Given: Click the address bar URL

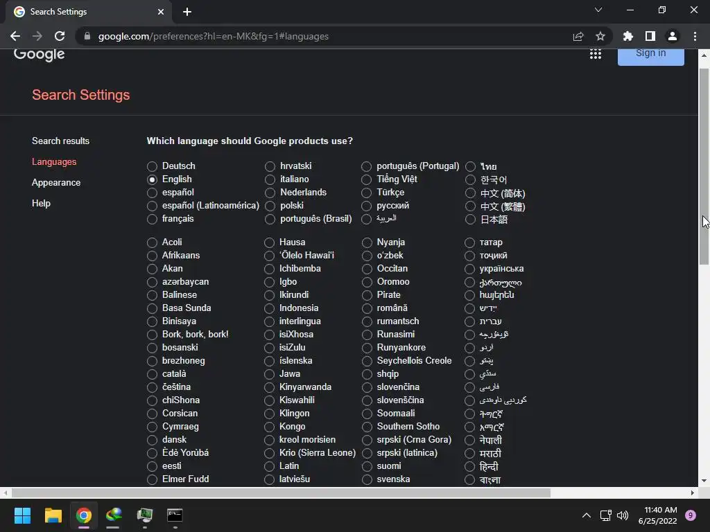Looking at the screenshot, I should [x=214, y=36].
